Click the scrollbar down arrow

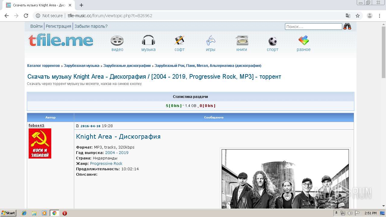(x=384, y=206)
